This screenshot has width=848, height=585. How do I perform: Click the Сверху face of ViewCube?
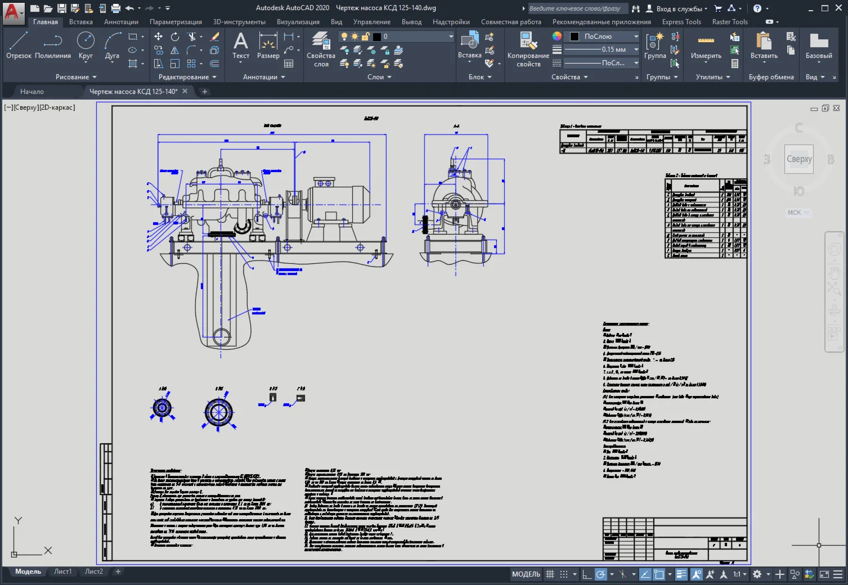[799, 159]
